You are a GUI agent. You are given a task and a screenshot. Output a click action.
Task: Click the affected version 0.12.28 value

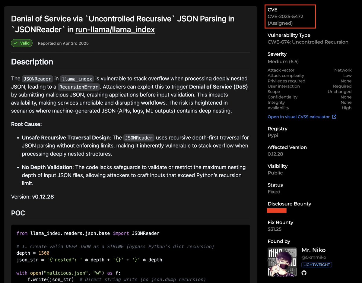pos(275,154)
